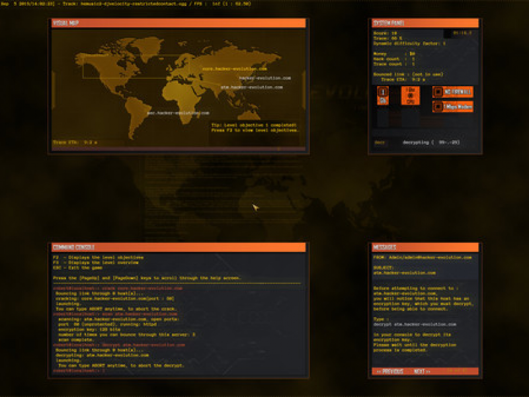529x397 pixels.
Task: Click the Visual Map title bar
Action: coord(179,23)
